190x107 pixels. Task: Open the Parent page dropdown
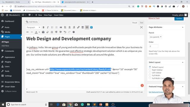pyautogui.click(x=155, y=37)
